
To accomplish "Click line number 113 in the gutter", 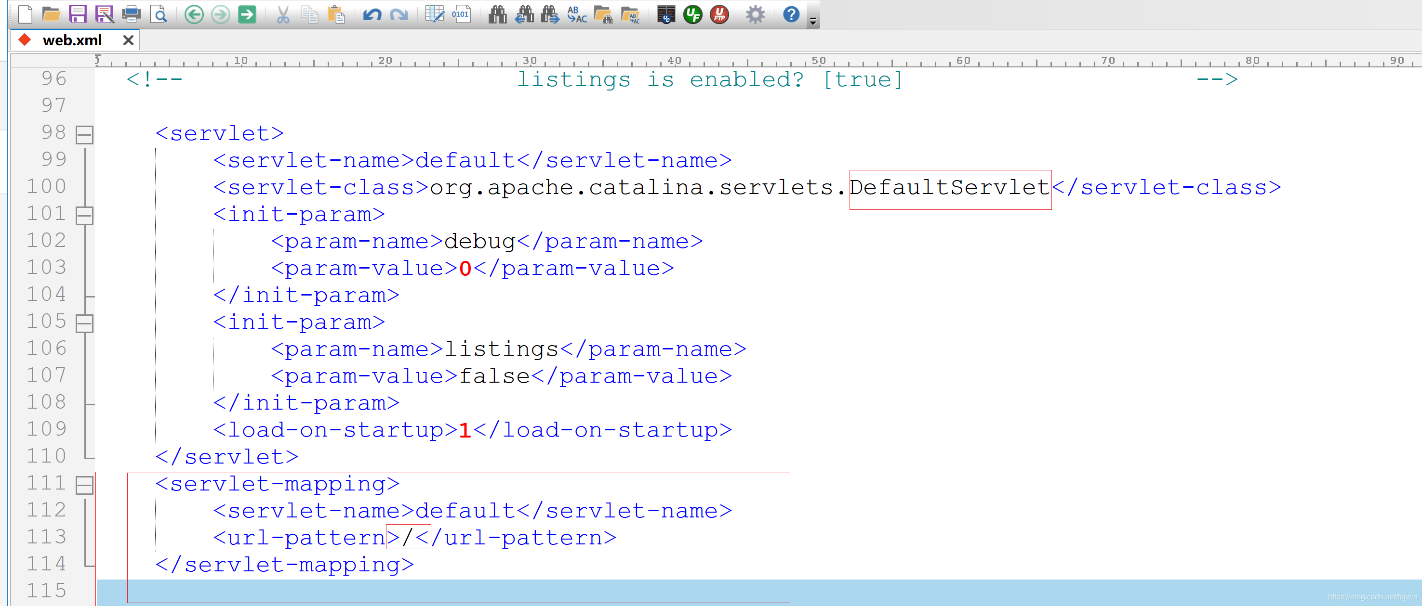I will (x=46, y=537).
